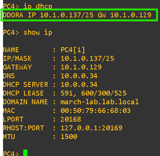The height and width of the screenshot is (156, 160).
Task: Click the RHOST:PORT value 127.0.0.1:20169
Action: coord(91,128)
